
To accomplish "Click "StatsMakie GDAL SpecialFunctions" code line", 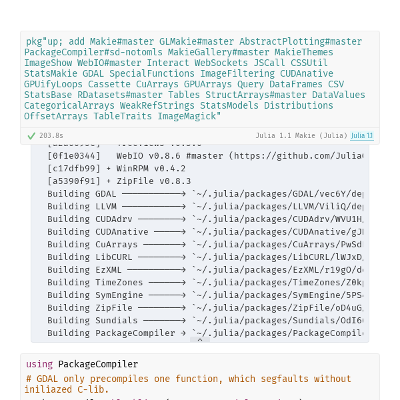I will 179,73.
